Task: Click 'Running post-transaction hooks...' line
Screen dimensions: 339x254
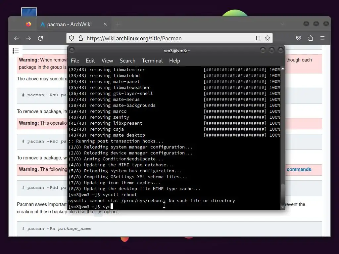Action: point(116,141)
